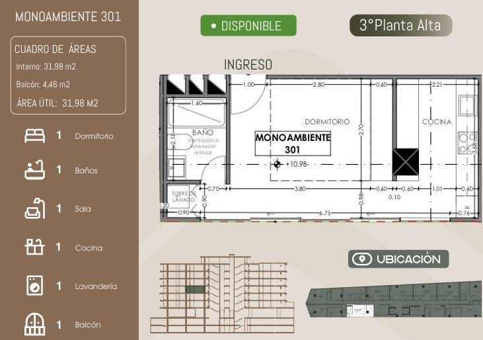Click the shower tray in the bathroom
483x340 pixels.
(196, 112)
